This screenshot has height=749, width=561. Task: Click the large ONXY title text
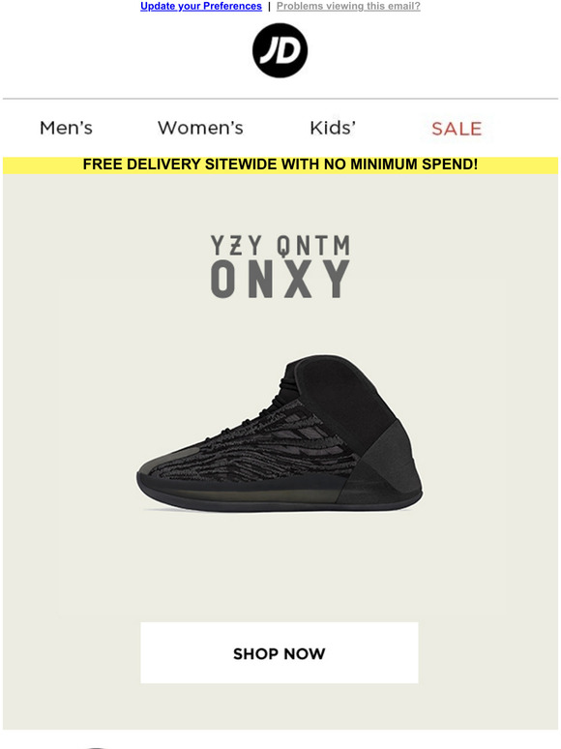point(280,280)
